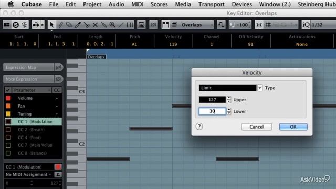Select the Trim tool
The height and width of the screenshot is (189, 336).
(x=78, y=25)
